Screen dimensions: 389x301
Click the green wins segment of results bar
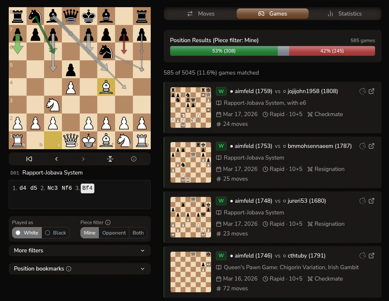click(224, 51)
